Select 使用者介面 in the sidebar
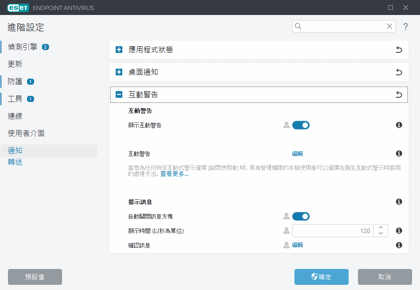This screenshot has height=290, width=420. click(x=26, y=133)
